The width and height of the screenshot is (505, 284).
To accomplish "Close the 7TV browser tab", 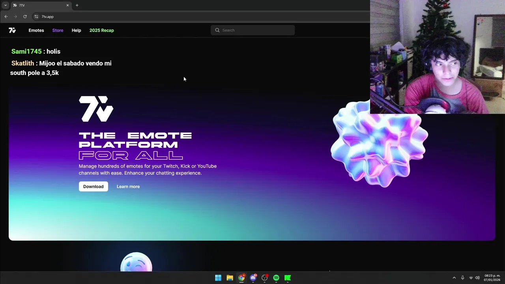I will [67, 5].
